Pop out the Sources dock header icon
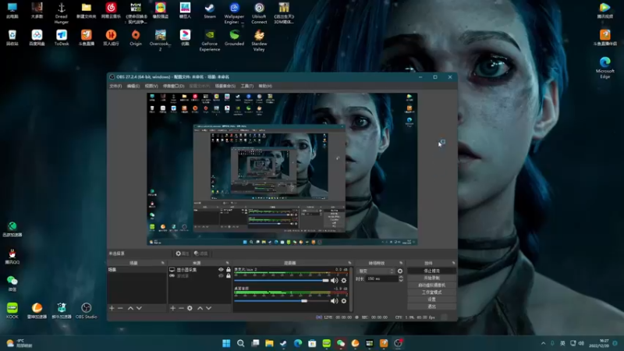This screenshot has width=624, height=351. click(x=228, y=263)
